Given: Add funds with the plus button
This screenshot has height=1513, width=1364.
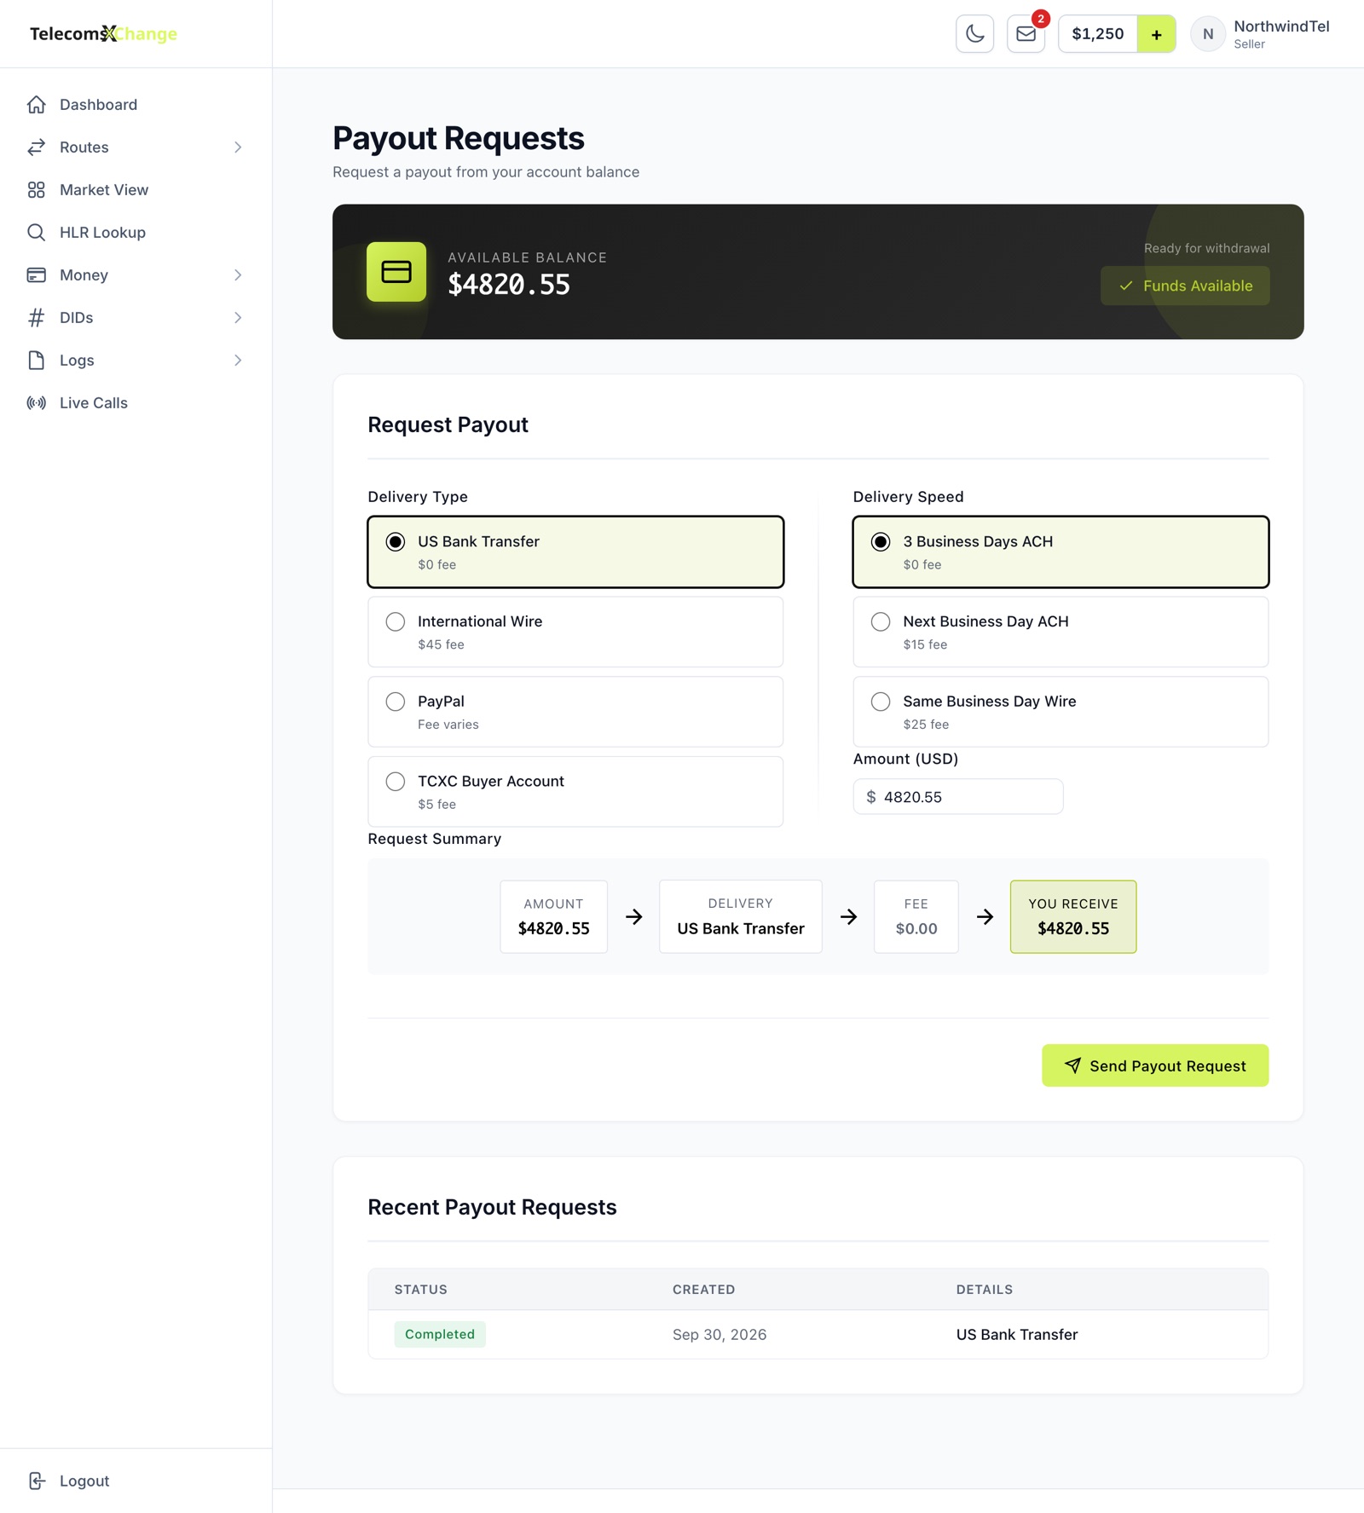Looking at the screenshot, I should coord(1156,34).
